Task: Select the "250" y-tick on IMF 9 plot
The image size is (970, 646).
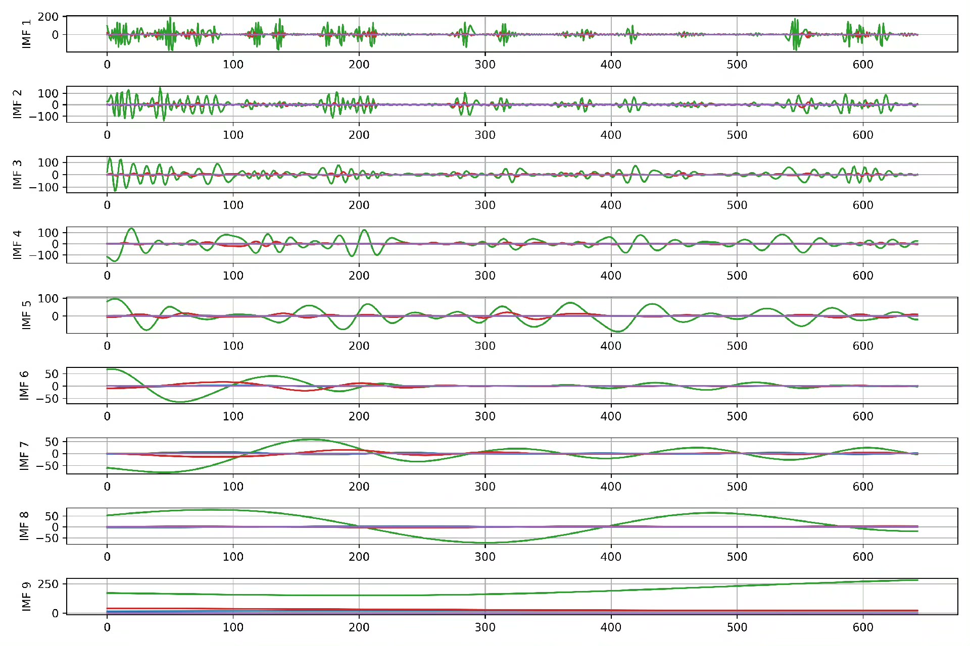Action: pos(48,584)
